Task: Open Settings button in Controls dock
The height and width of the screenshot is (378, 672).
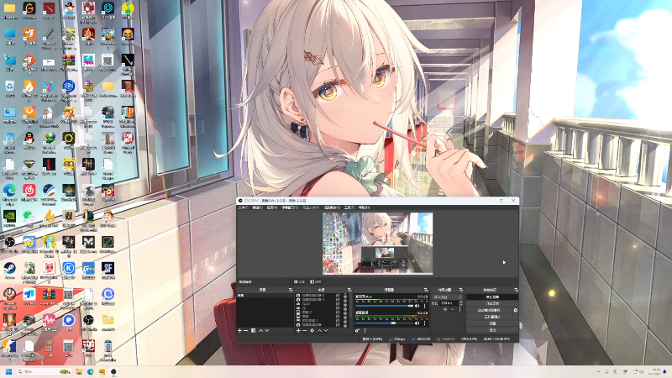Action: (492, 323)
